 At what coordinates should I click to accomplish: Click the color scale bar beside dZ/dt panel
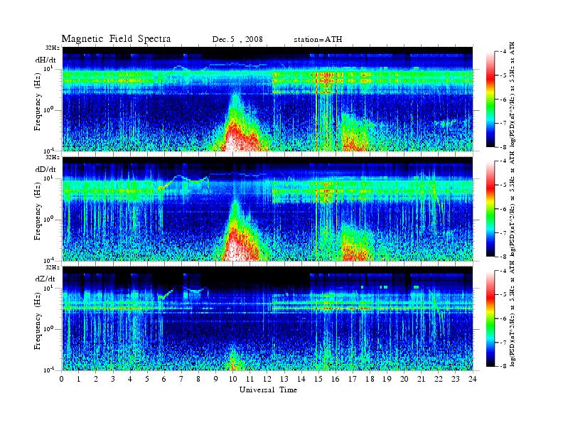pos(490,318)
